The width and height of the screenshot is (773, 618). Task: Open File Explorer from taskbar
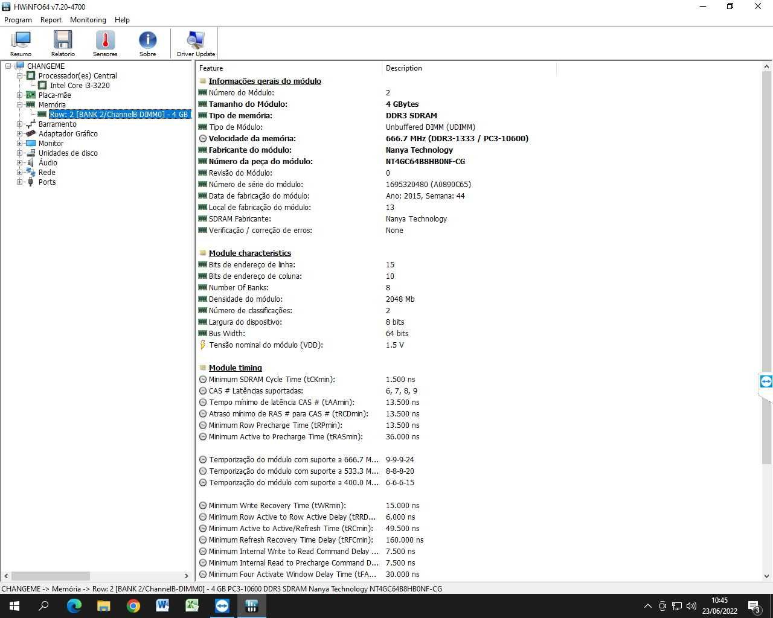(104, 606)
